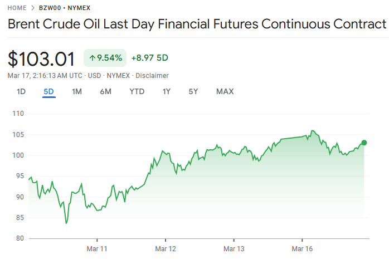Screen dimensions: 389x259
Task: Click the +8.97 5D change text
Action: (x=149, y=57)
